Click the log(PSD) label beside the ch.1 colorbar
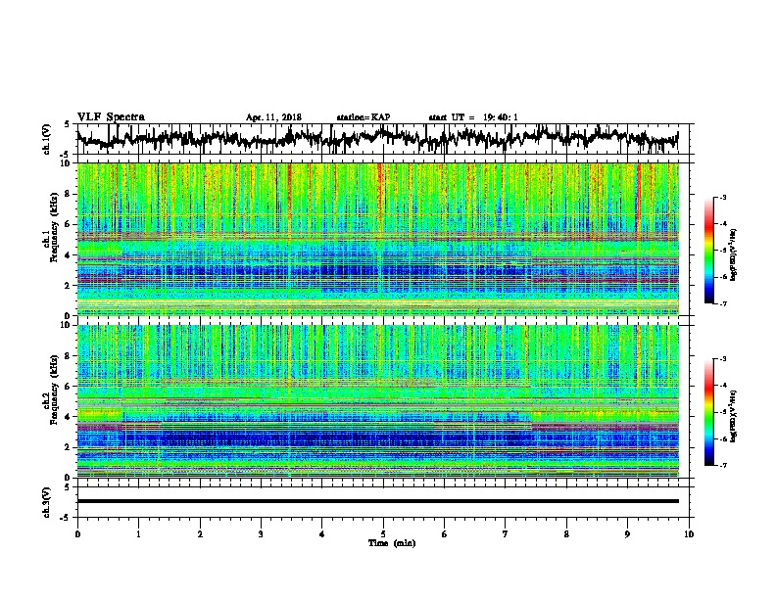 [734, 254]
